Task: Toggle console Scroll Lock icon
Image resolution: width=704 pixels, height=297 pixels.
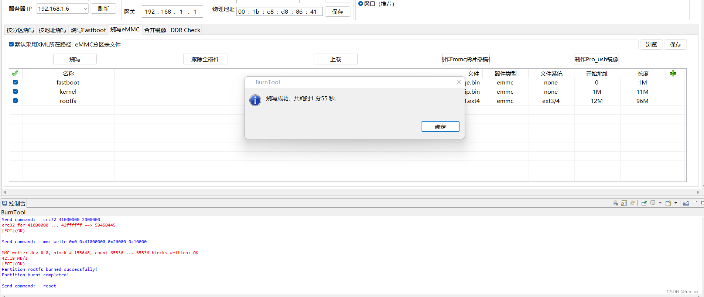Action: 624,203
